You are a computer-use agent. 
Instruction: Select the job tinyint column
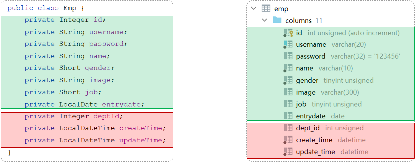coord(301,104)
